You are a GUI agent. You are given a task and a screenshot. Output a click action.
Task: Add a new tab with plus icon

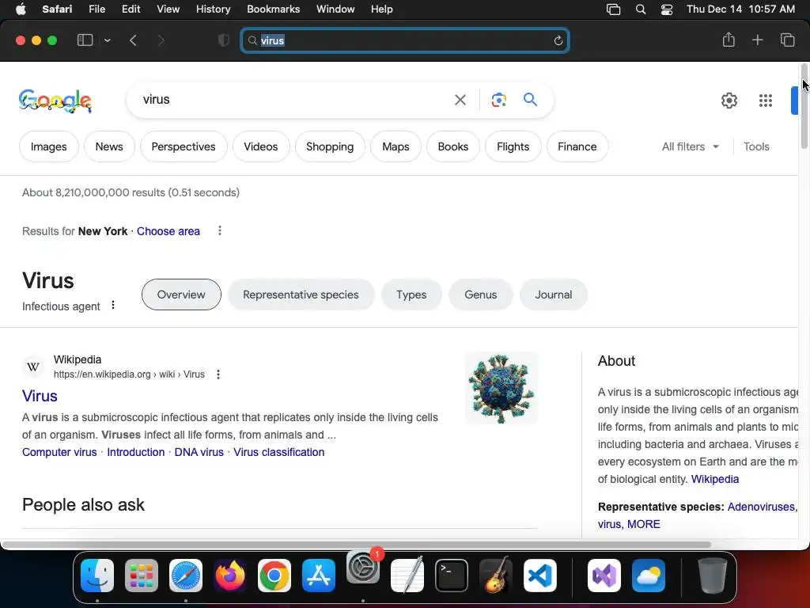click(757, 40)
